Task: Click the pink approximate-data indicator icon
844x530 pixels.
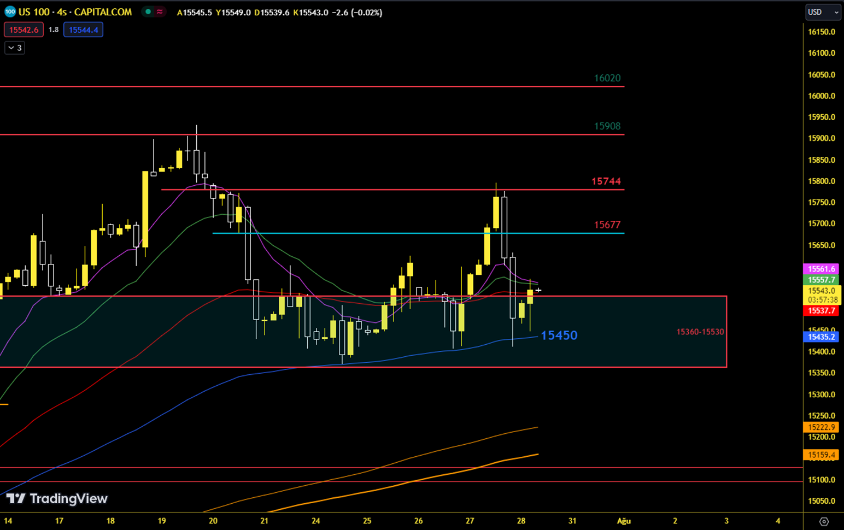Action: click(160, 12)
